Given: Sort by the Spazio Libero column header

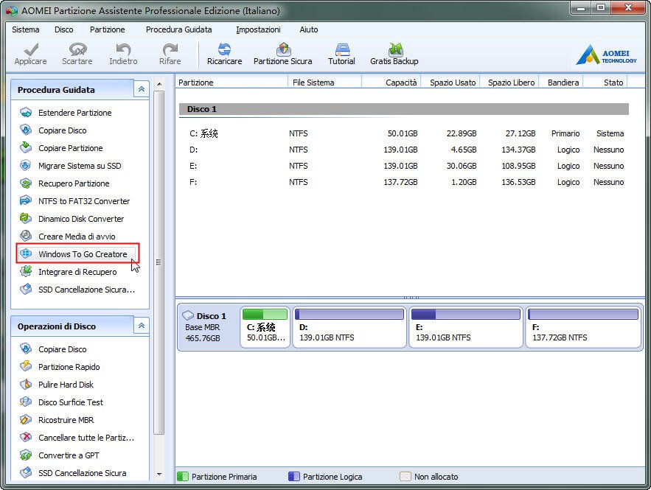Looking at the screenshot, I should (509, 82).
